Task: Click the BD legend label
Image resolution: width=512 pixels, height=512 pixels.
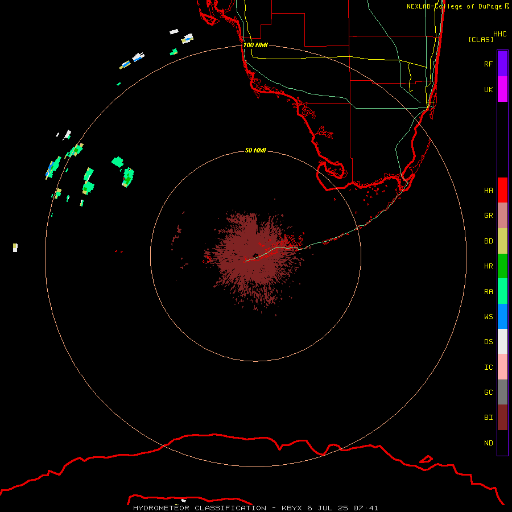Action: point(488,241)
